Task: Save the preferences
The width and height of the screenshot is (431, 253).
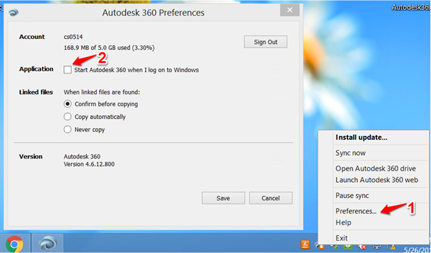Action: pos(224,198)
